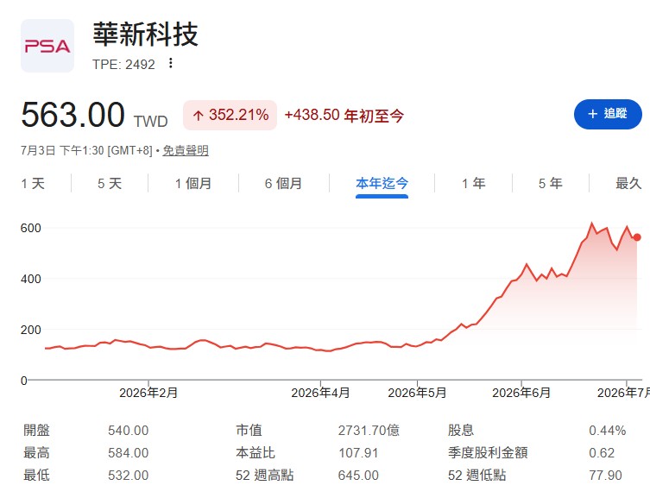Click the 市值 label

point(249,431)
